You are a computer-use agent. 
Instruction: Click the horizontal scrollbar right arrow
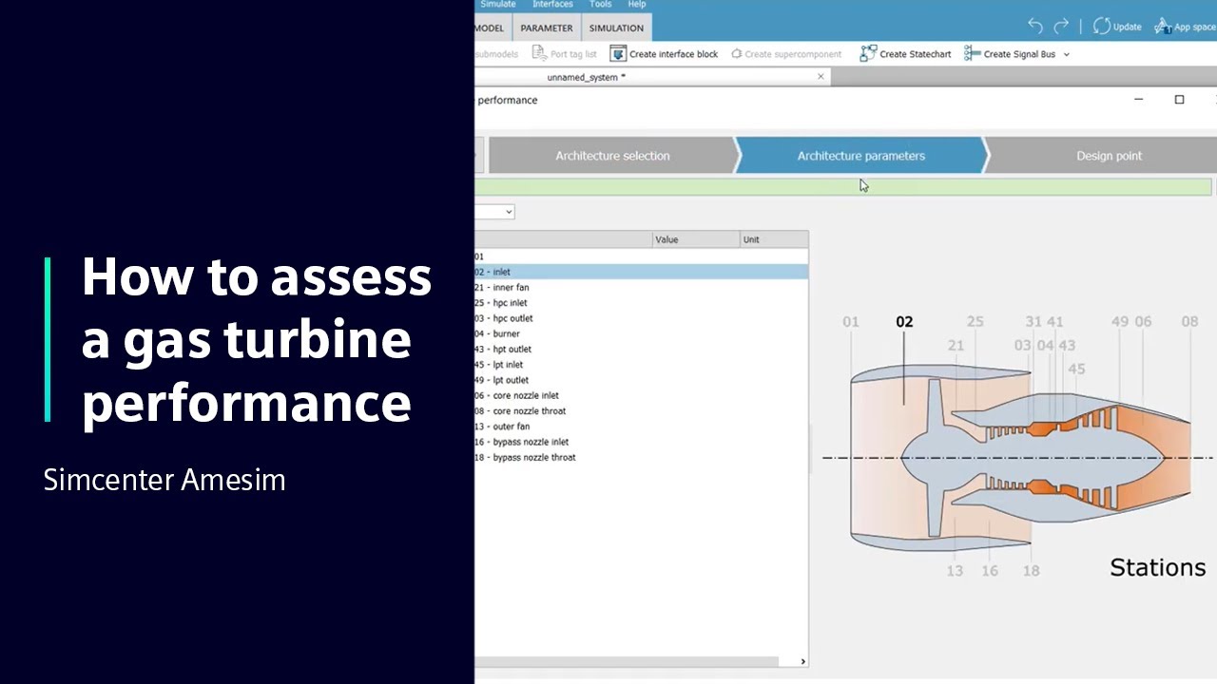pyautogui.click(x=802, y=661)
